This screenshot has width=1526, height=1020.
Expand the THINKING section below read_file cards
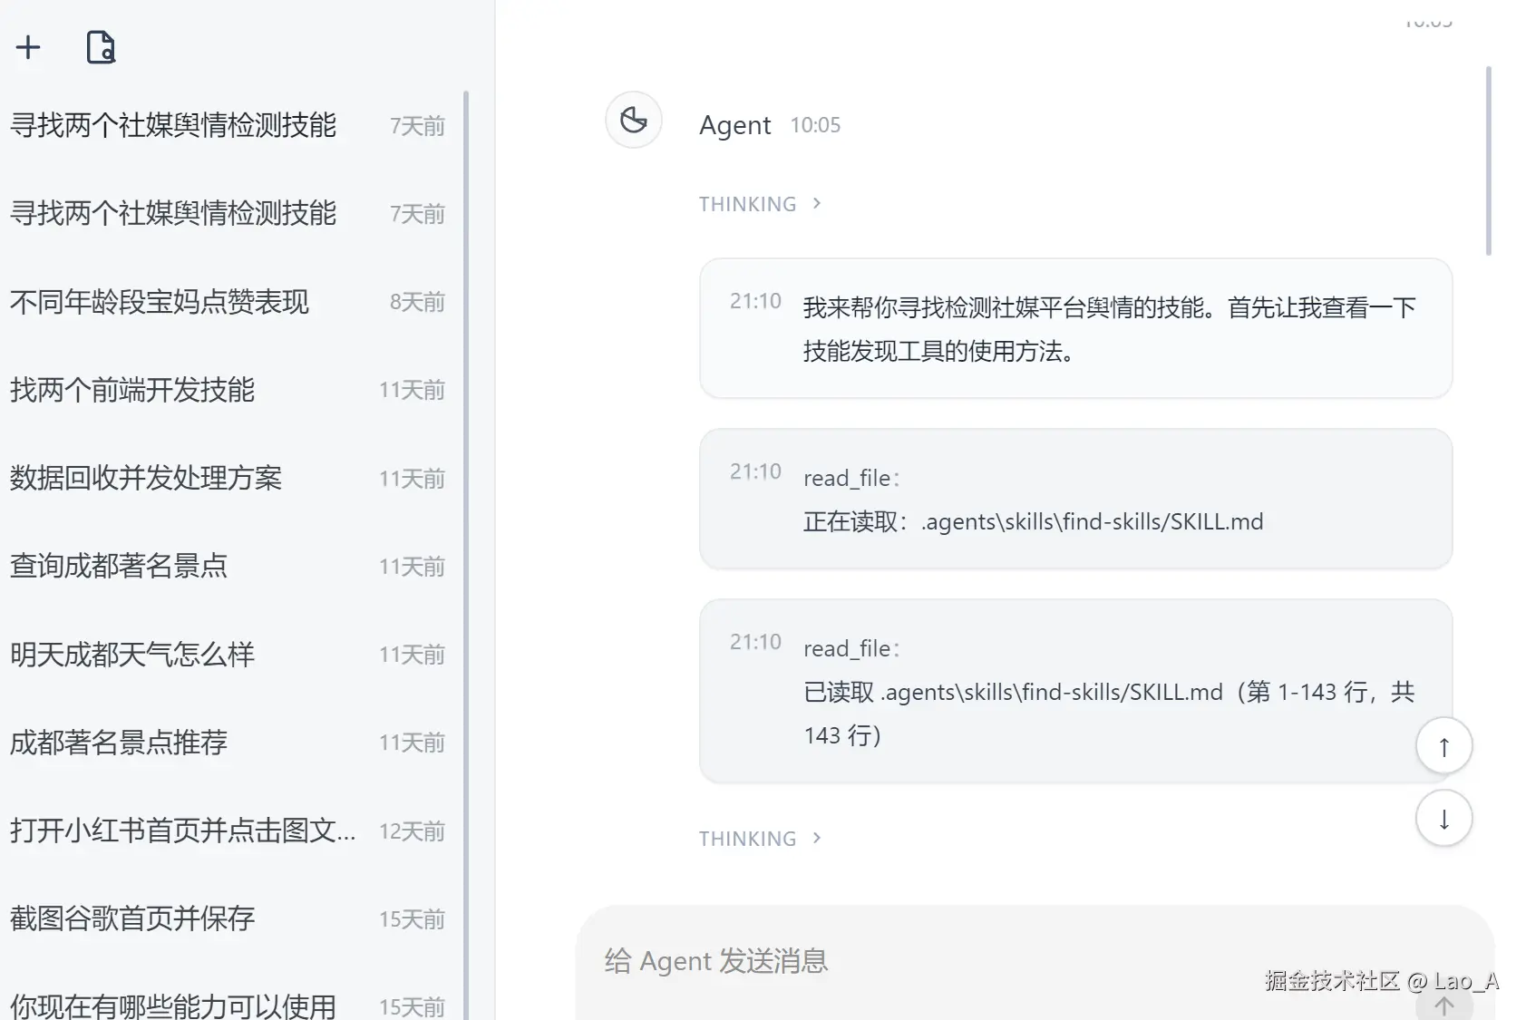(x=760, y=839)
